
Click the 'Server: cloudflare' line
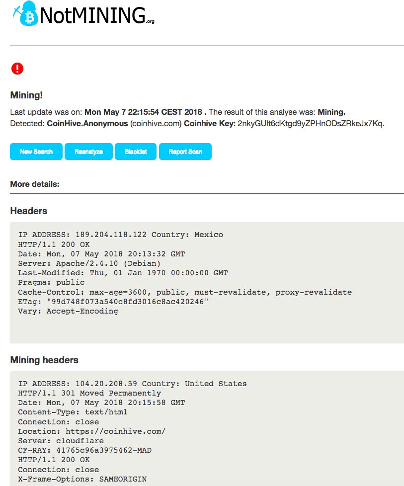tap(61, 441)
